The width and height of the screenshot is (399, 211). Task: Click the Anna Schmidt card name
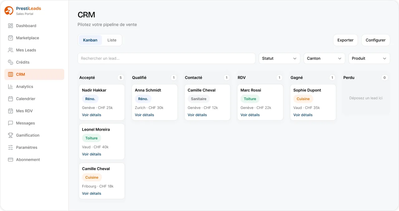(148, 90)
